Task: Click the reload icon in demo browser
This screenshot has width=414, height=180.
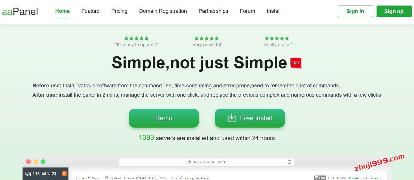Action: point(289,162)
